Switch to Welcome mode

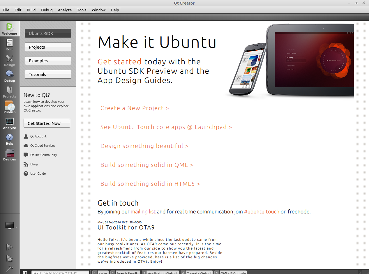click(10, 29)
